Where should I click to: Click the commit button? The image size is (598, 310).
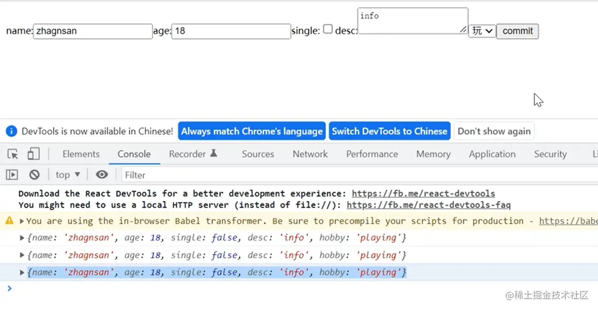pyautogui.click(x=518, y=31)
